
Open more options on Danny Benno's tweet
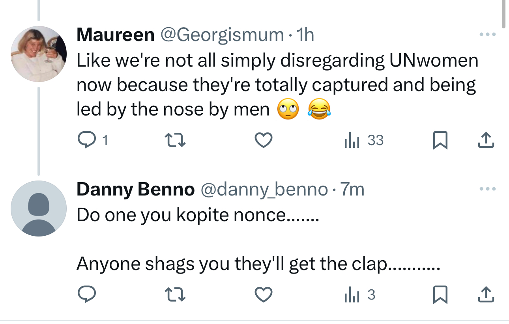pyautogui.click(x=487, y=189)
